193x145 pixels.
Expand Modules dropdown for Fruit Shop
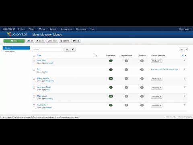[156, 106]
